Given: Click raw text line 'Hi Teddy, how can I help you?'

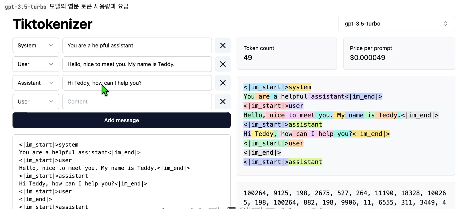Looking at the screenshot, I should pyautogui.click(x=83, y=184).
